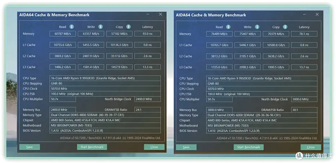Click North Bridge Clock 3000.0 MHz field
Image resolution: width=336 pixels, height=163 pixels.
(x=304, y=99)
